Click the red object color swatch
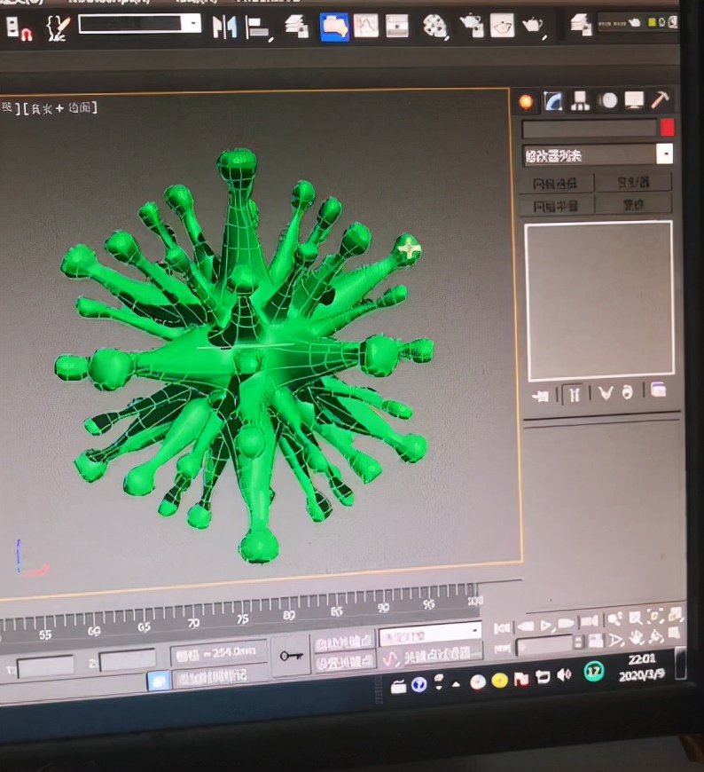Image resolution: width=704 pixels, height=772 pixels. (x=667, y=128)
